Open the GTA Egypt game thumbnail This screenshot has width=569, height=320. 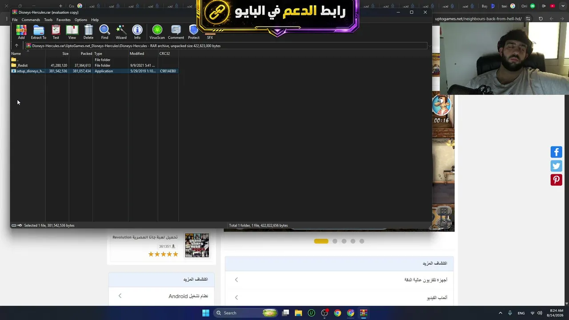click(x=197, y=245)
